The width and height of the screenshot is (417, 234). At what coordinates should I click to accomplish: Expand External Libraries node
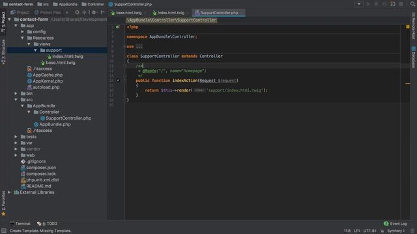point(10,192)
